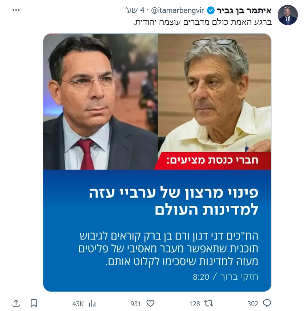Retweet using the repost arrows icon
The height and width of the screenshot is (311, 304).
tap(209, 303)
